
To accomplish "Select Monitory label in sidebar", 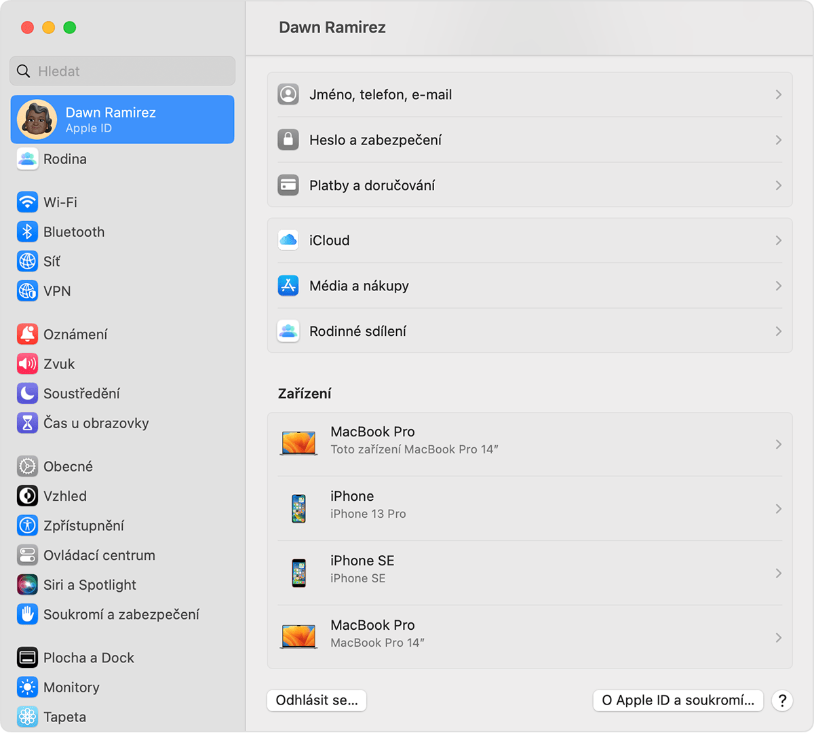I will tap(71, 688).
